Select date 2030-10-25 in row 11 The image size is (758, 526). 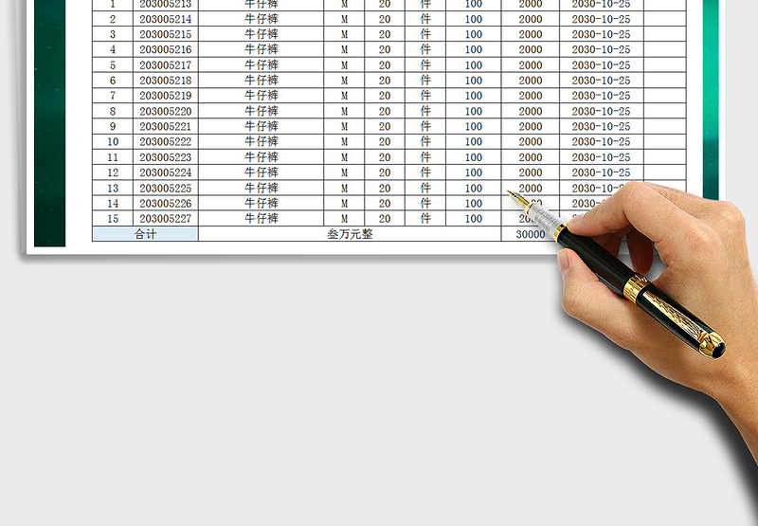[602, 157]
